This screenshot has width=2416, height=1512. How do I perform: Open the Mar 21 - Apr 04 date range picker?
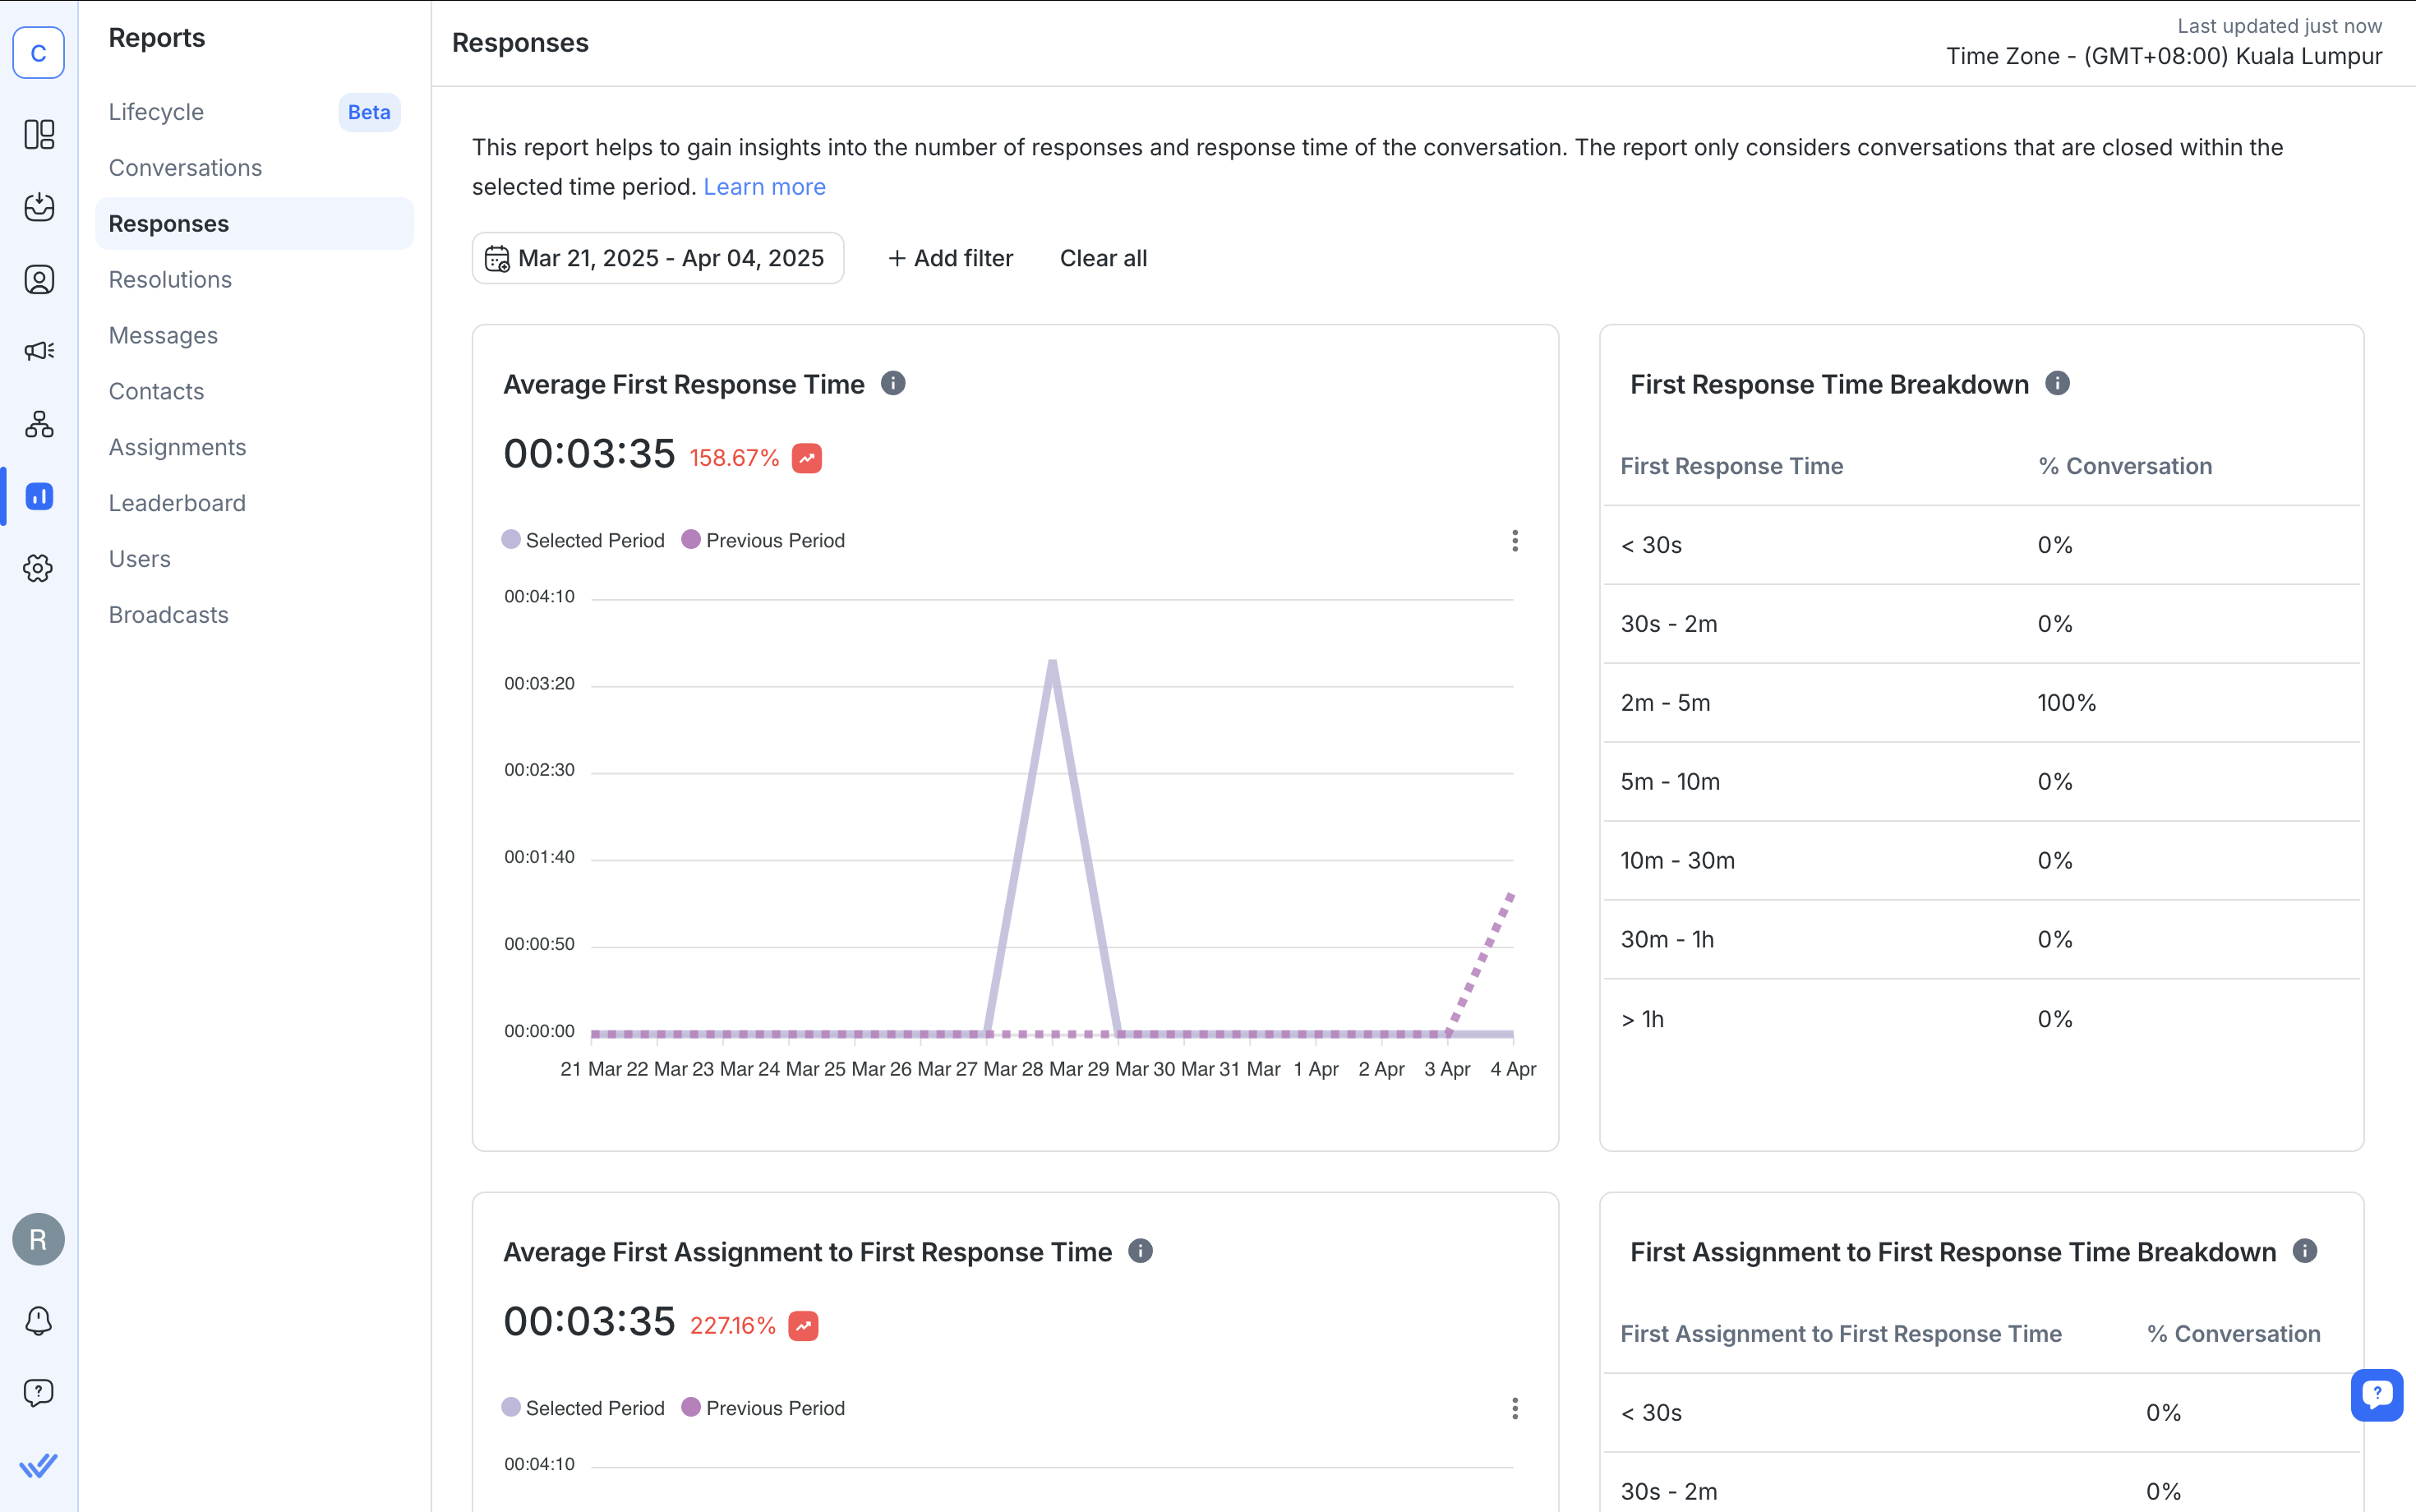[x=658, y=258]
